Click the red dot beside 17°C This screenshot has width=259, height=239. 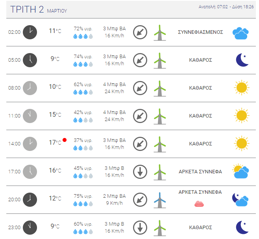(65, 140)
